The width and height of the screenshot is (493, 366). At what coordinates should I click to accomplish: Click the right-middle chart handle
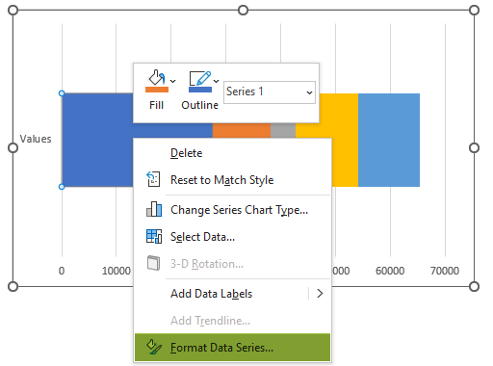click(x=474, y=148)
